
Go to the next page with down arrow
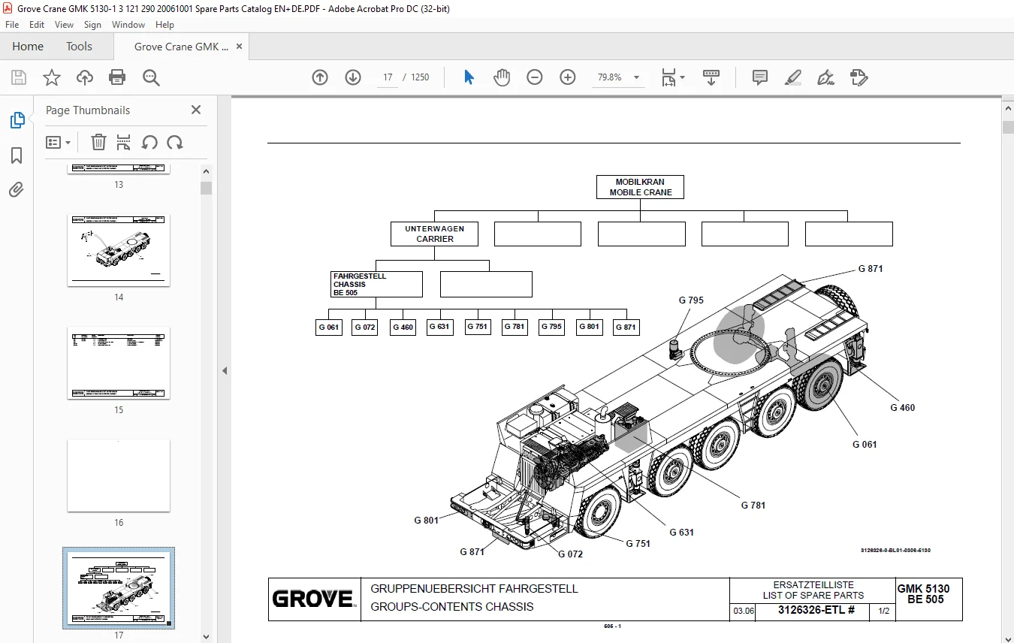pos(352,77)
